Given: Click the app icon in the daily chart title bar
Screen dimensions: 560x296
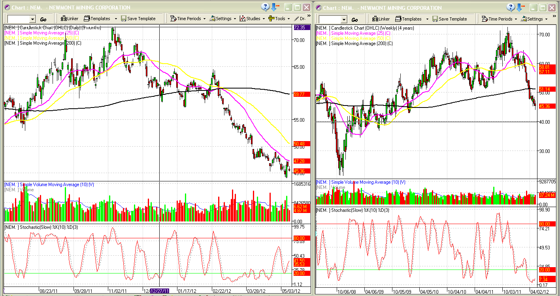Looking at the screenshot, I should click(7, 8).
